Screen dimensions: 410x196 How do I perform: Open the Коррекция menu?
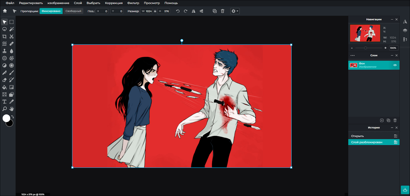[114, 3]
